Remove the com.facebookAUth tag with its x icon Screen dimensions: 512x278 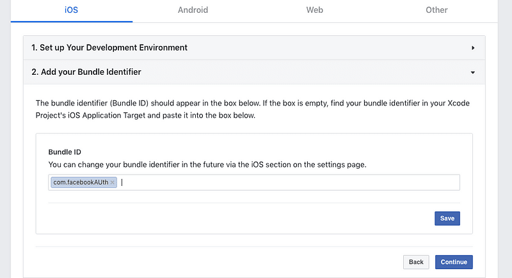[x=113, y=183]
